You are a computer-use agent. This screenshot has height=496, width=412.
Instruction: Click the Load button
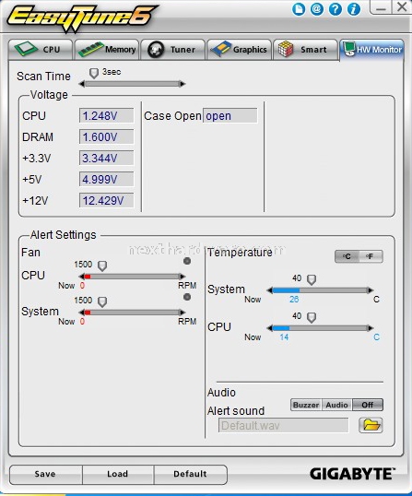point(118,474)
